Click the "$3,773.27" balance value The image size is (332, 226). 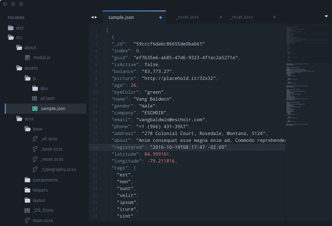[x=157, y=71]
